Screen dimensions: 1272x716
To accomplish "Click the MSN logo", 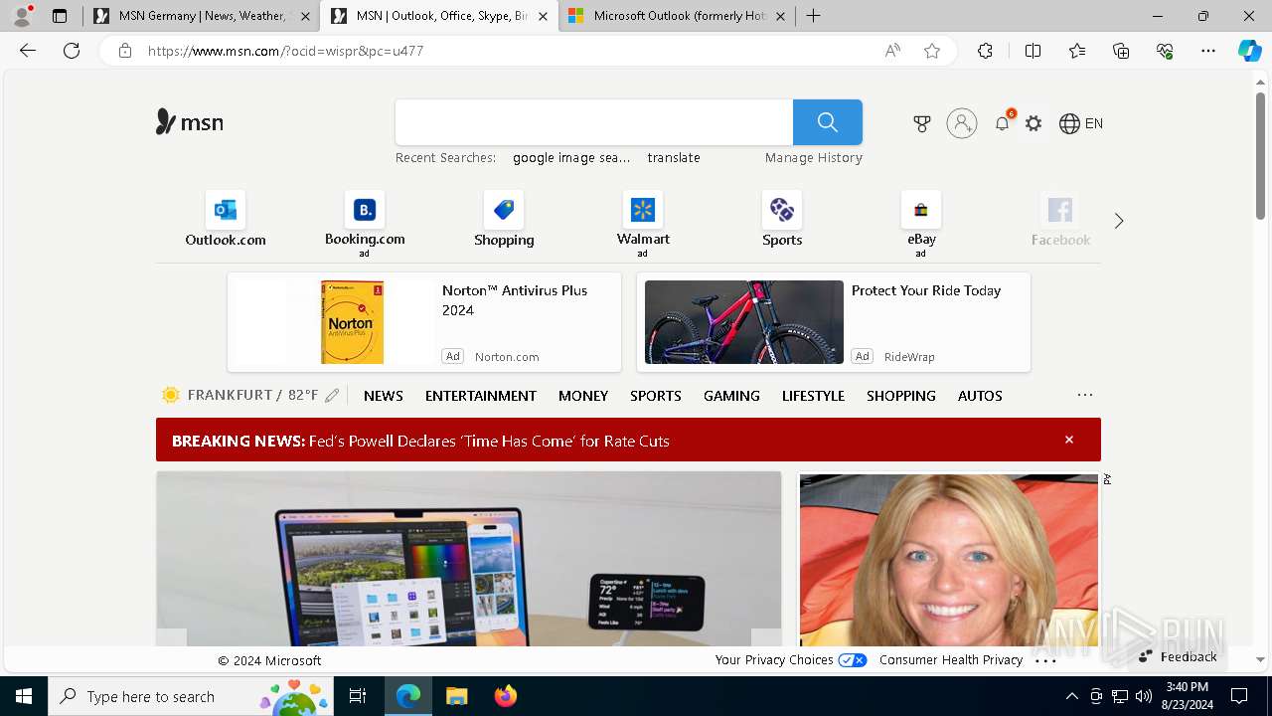I will [190, 122].
